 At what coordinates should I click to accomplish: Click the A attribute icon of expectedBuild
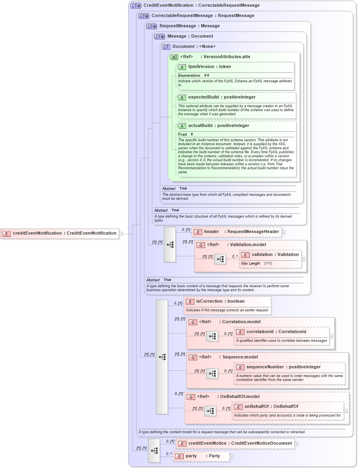(x=182, y=98)
